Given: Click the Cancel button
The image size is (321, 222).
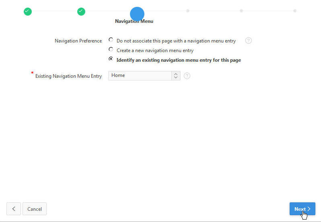Looking at the screenshot, I should point(35,209).
